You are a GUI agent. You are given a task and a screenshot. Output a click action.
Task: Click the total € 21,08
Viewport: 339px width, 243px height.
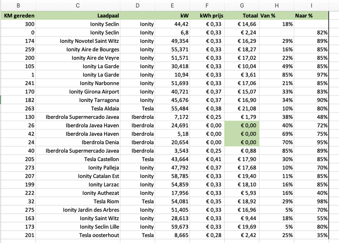click(x=242, y=108)
